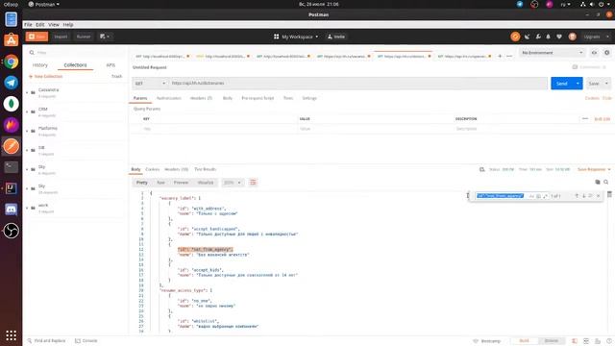
Task: Switch to the History sidebar tab
Action: tap(39, 65)
